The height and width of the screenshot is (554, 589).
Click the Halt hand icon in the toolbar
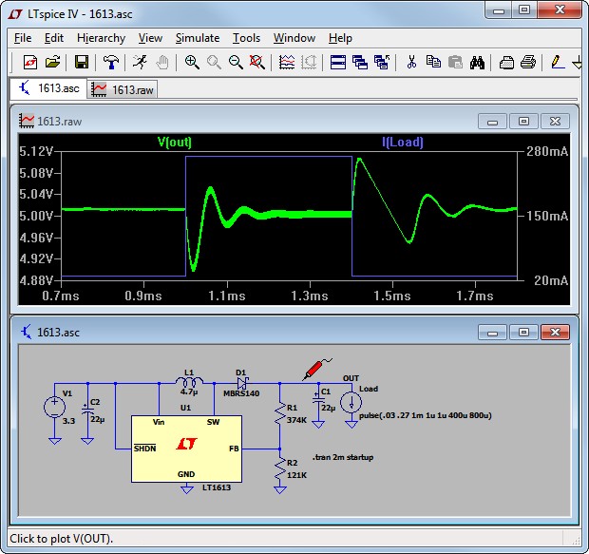click(x=162, y=62)
